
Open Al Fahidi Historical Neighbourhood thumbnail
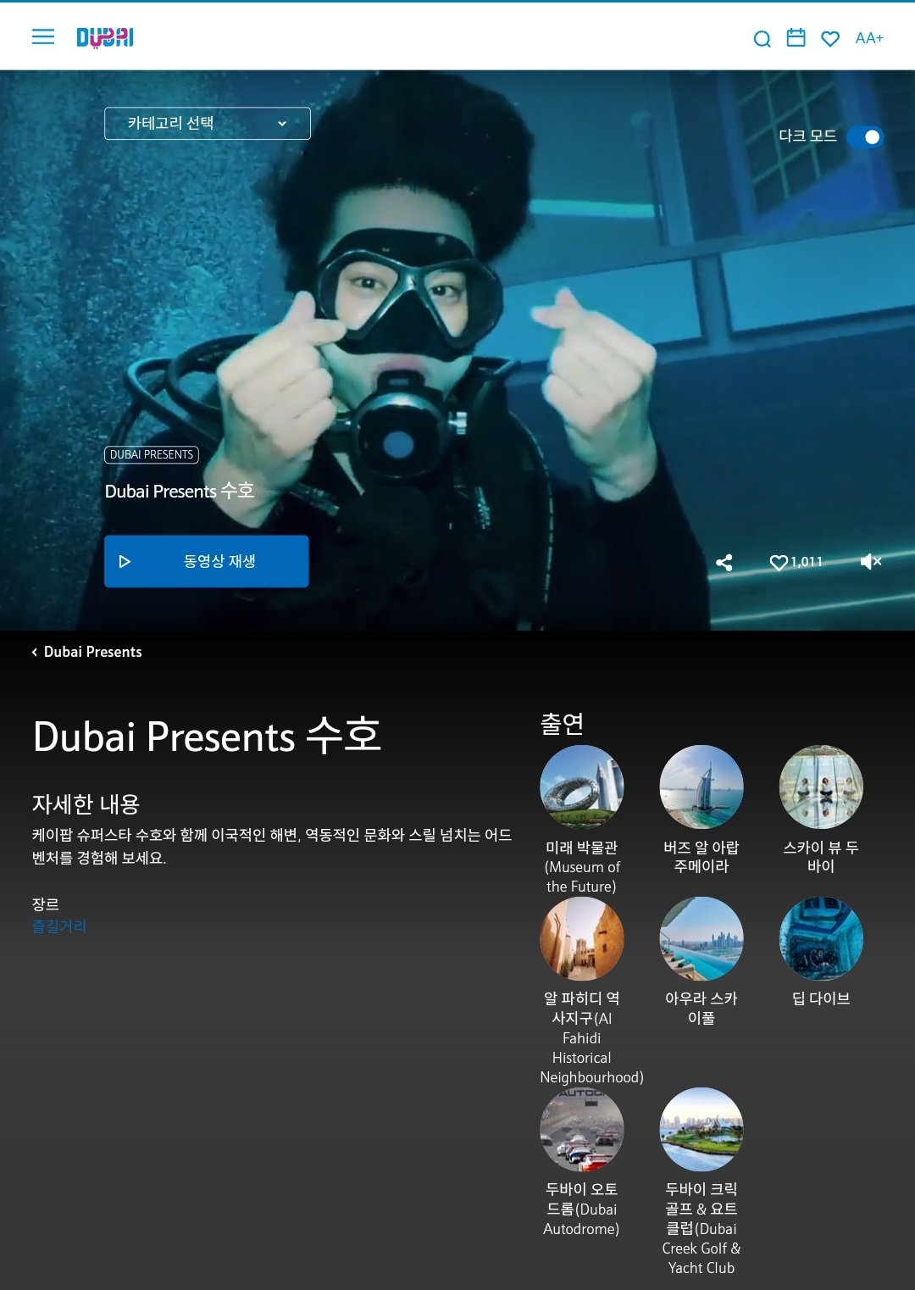click(582, 938)
